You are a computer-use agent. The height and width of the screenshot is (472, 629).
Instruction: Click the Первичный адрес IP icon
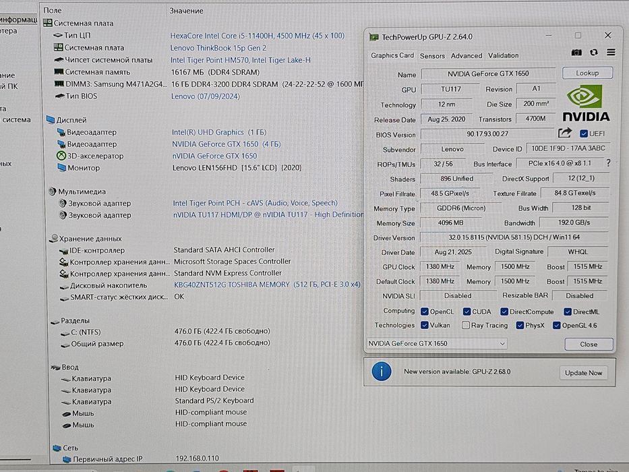67,459
